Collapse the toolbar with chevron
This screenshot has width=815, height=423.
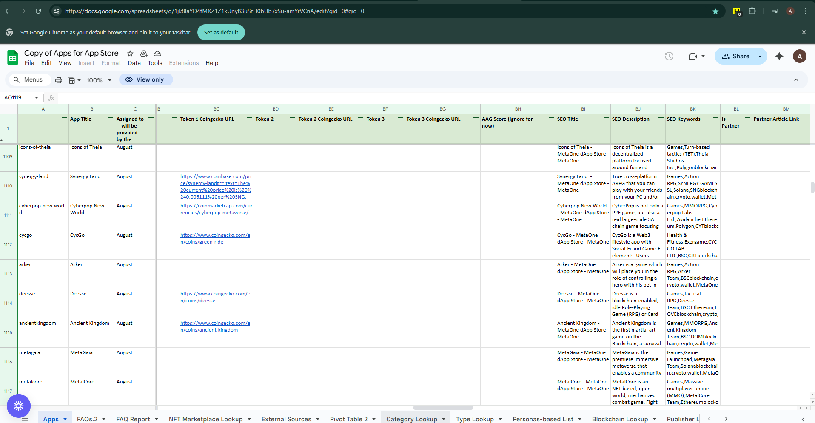[x=796, y=80]
